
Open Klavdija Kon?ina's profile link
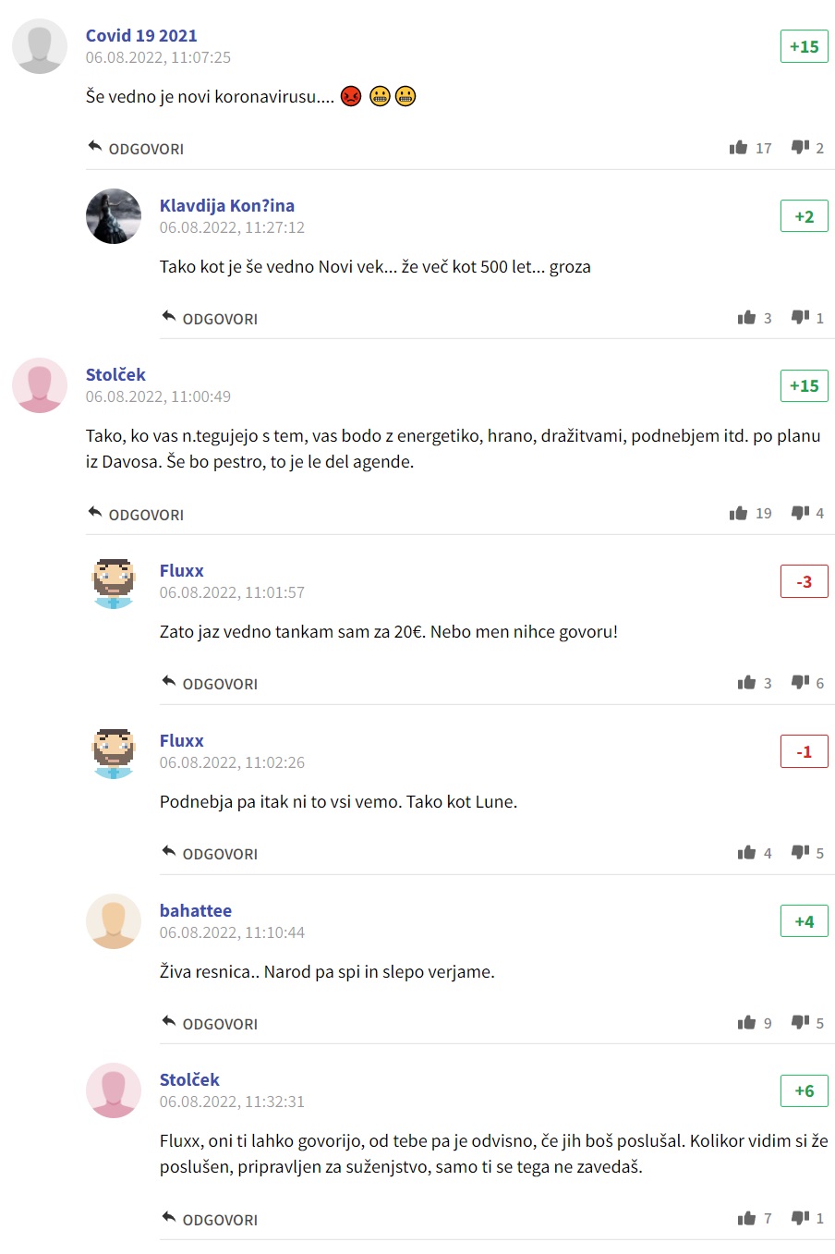pos(227,205)
